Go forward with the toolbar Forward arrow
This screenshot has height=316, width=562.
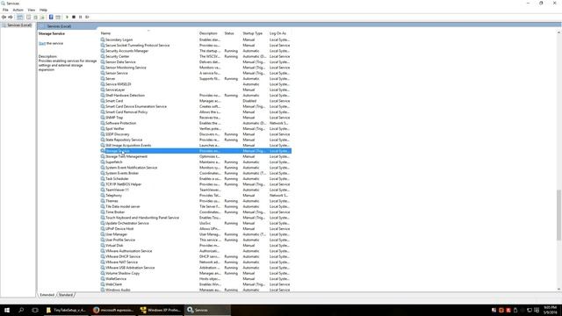coord(11,17)
